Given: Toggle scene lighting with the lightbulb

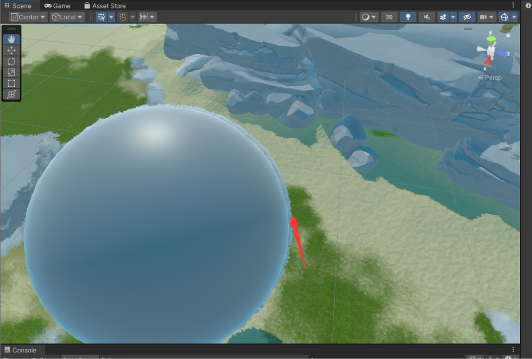Looking at the screenshot, I should point(408,17).
